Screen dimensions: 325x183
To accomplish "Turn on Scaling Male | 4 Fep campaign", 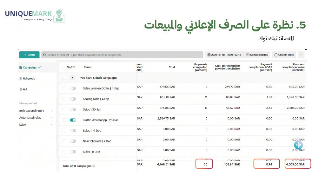I will click(x=73, y=99).
